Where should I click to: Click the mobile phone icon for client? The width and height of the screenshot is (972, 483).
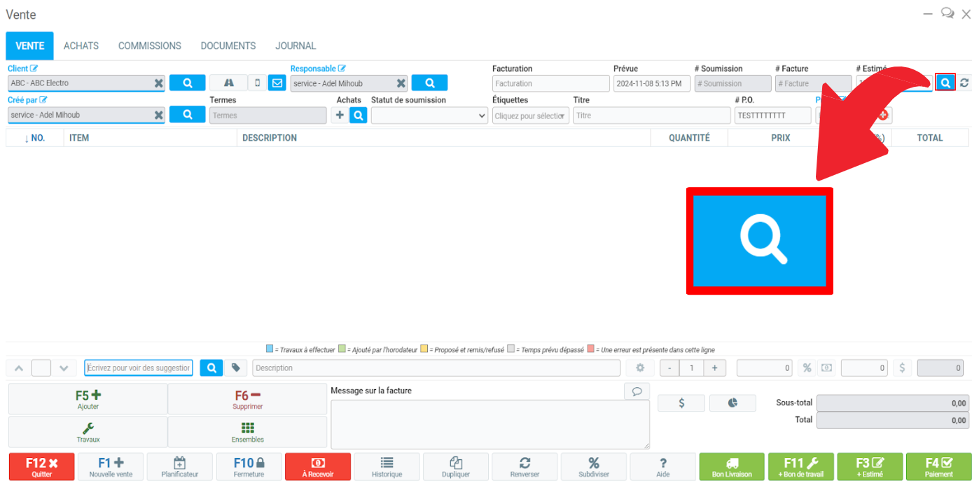pos(257,83)
